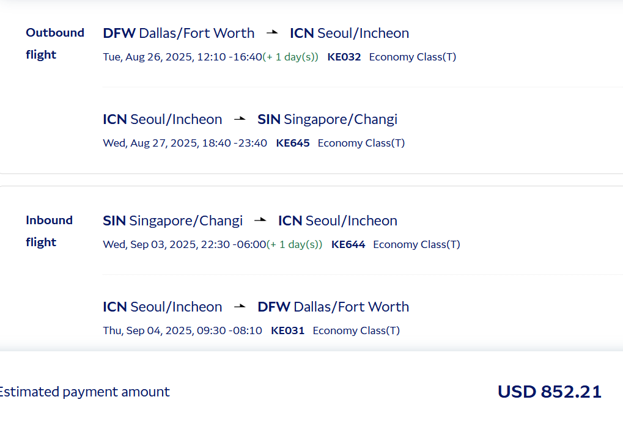Select flight number KE644
Viewport: 623px width, 427px height.
(x=348, y=244)
